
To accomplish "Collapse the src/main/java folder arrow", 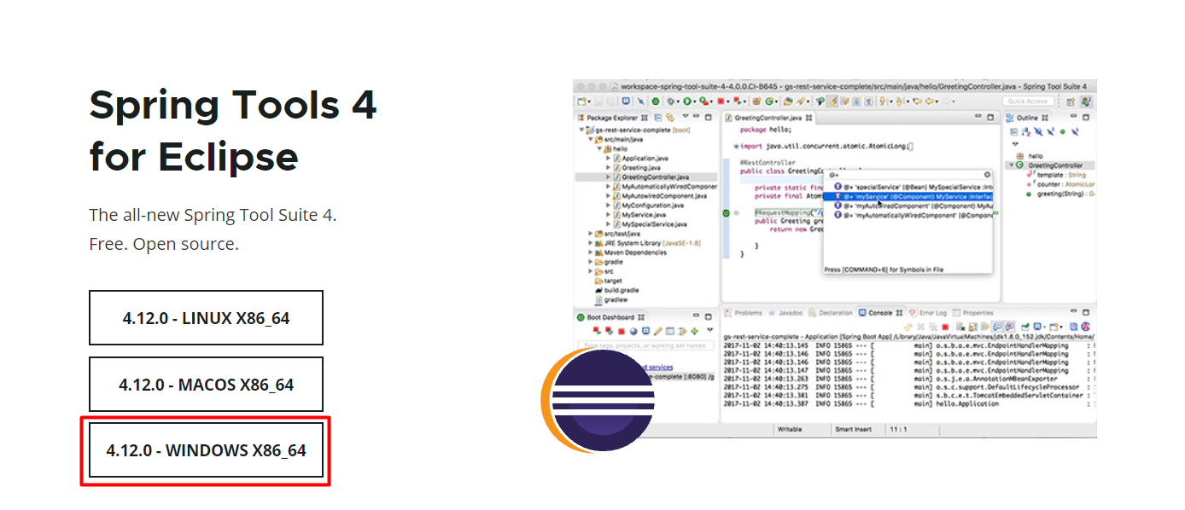I will click(x=591, y=139).
